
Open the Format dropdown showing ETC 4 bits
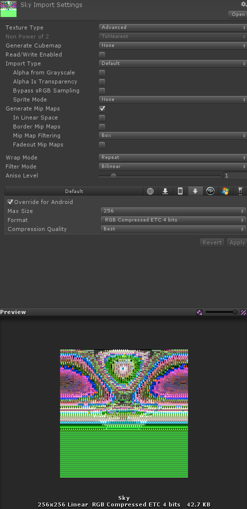173,220
